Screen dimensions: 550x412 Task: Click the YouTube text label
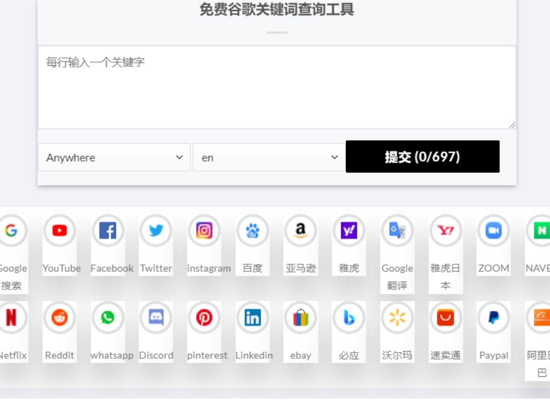click(x=62, y=269)
